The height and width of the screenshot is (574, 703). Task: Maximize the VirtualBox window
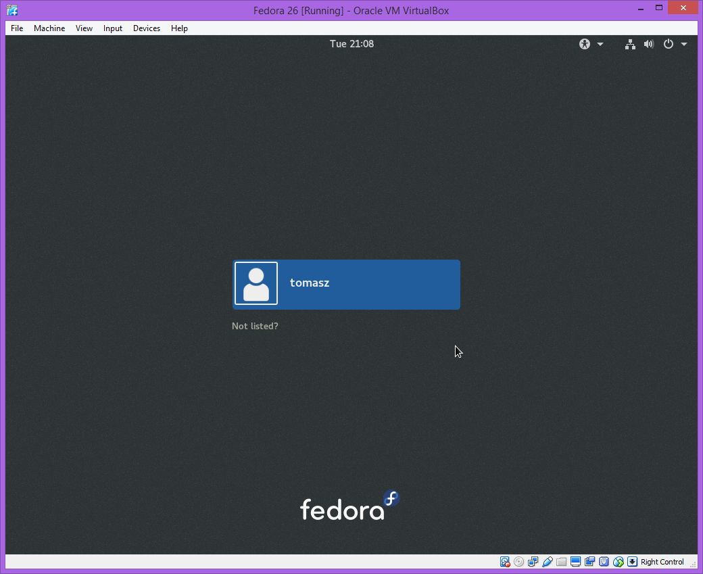tap(659, 9)
